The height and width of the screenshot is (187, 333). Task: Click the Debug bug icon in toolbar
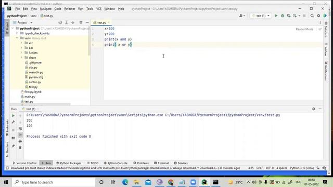(x=283, y=16)
